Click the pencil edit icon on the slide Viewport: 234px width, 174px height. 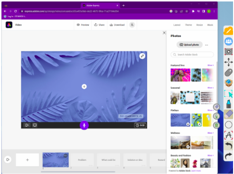[x=142, y=56]
